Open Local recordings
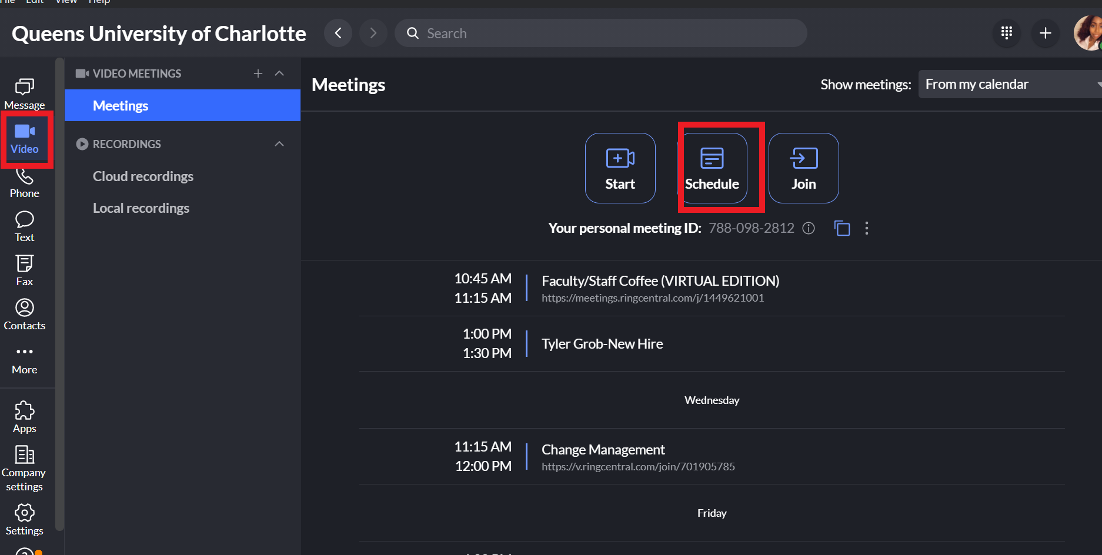The image size is (1102, 555). tap(141, 208)
